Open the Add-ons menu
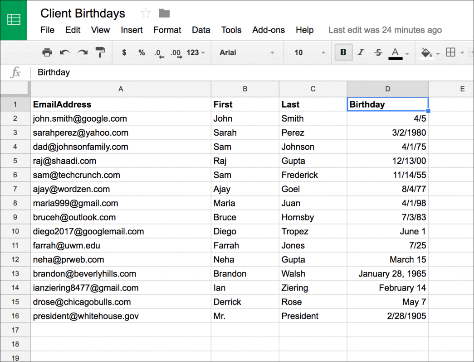474x362 pixels. point(268,30)
